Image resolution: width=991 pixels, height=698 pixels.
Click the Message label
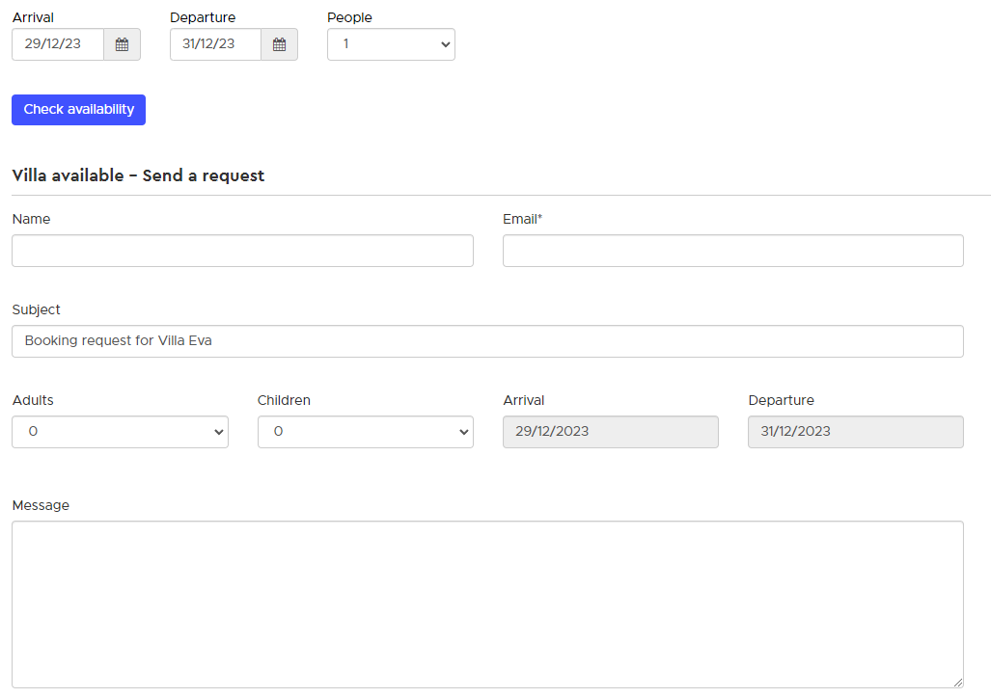[x=41, y=505]
